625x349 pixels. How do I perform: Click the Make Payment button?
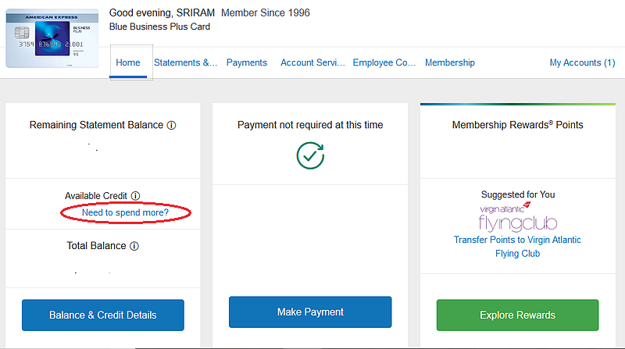pos(310,312)
